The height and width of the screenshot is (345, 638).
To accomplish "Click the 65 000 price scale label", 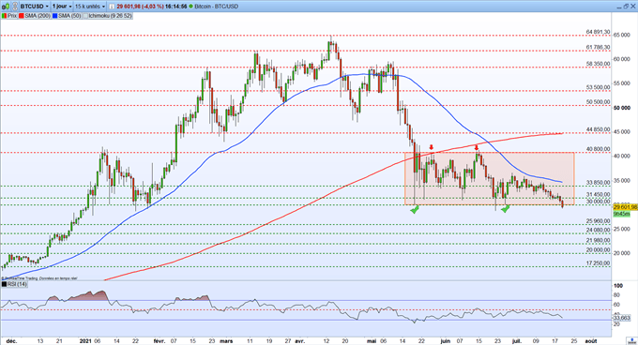I will click(621, 36).
